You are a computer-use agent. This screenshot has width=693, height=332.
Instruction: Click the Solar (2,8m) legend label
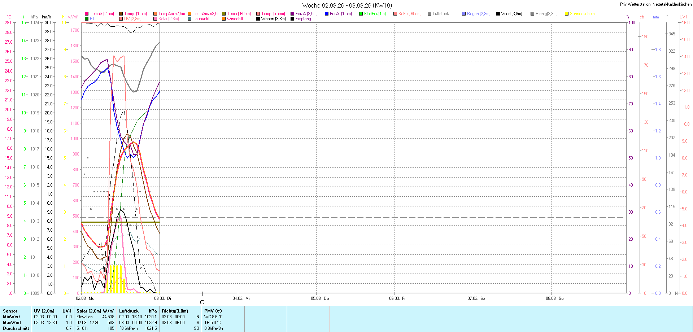[x=169, y=19]
